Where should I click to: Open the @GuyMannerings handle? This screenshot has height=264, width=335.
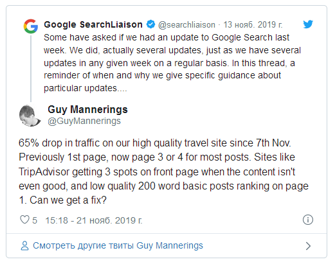click(84, 121)
